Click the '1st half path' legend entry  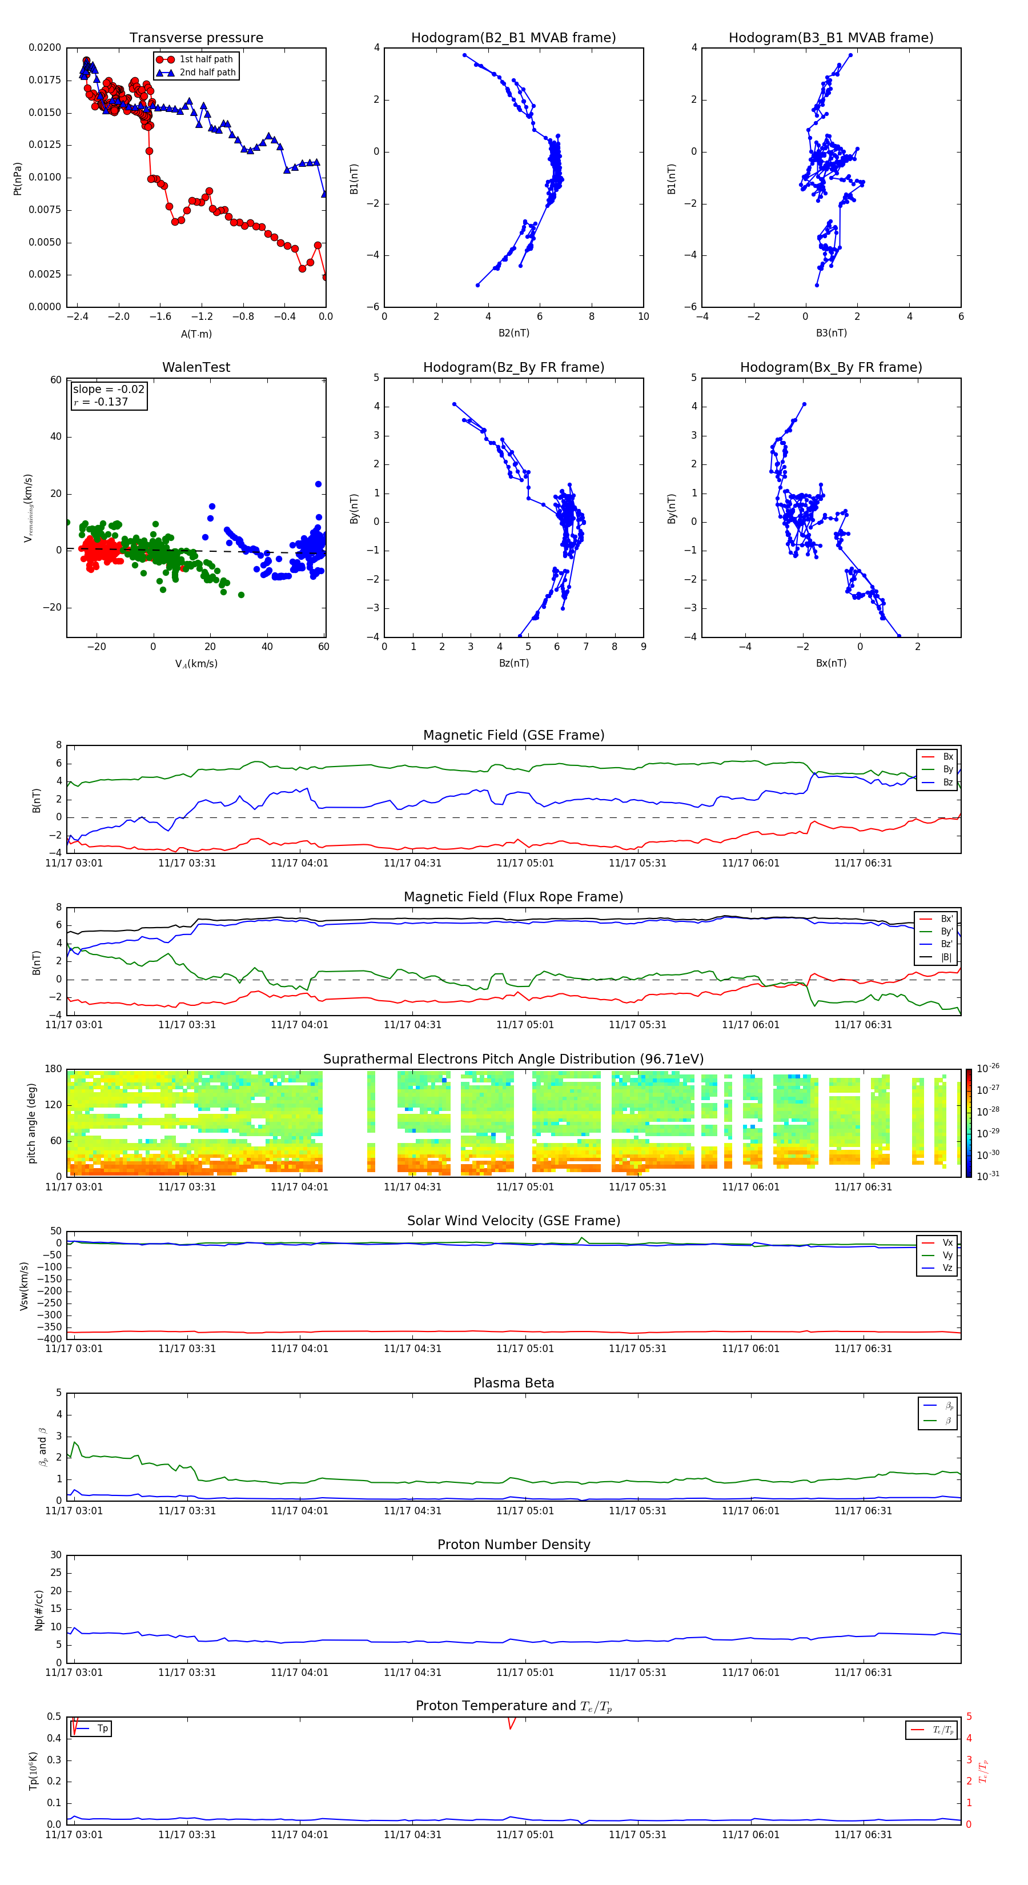(195, 59)
